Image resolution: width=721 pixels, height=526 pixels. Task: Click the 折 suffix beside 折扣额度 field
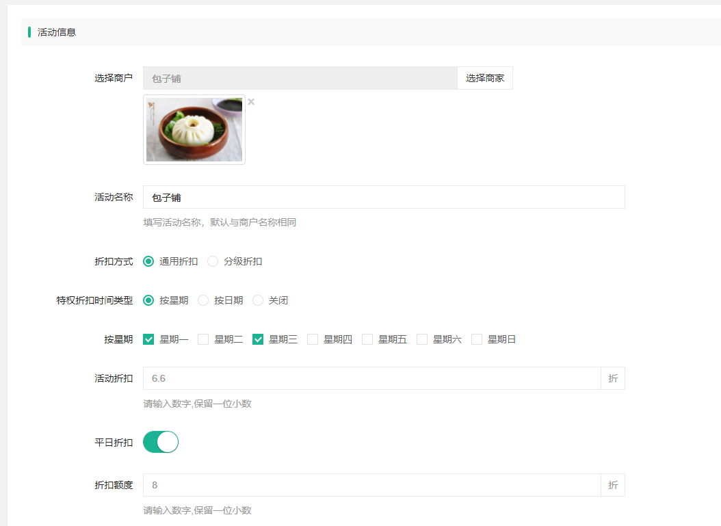(x=613, y=485)
